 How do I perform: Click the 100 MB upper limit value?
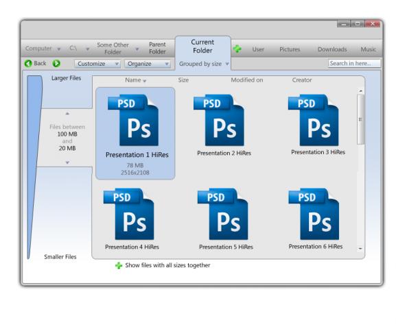[x=67, y=134]
